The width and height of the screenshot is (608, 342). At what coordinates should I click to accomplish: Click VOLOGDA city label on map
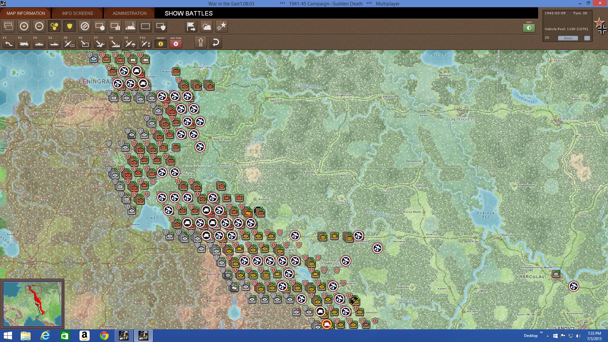tap(570, 119)
